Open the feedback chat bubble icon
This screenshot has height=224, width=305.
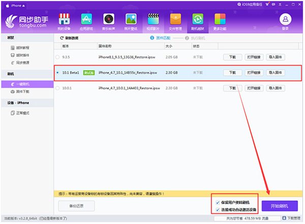[273, 4]
